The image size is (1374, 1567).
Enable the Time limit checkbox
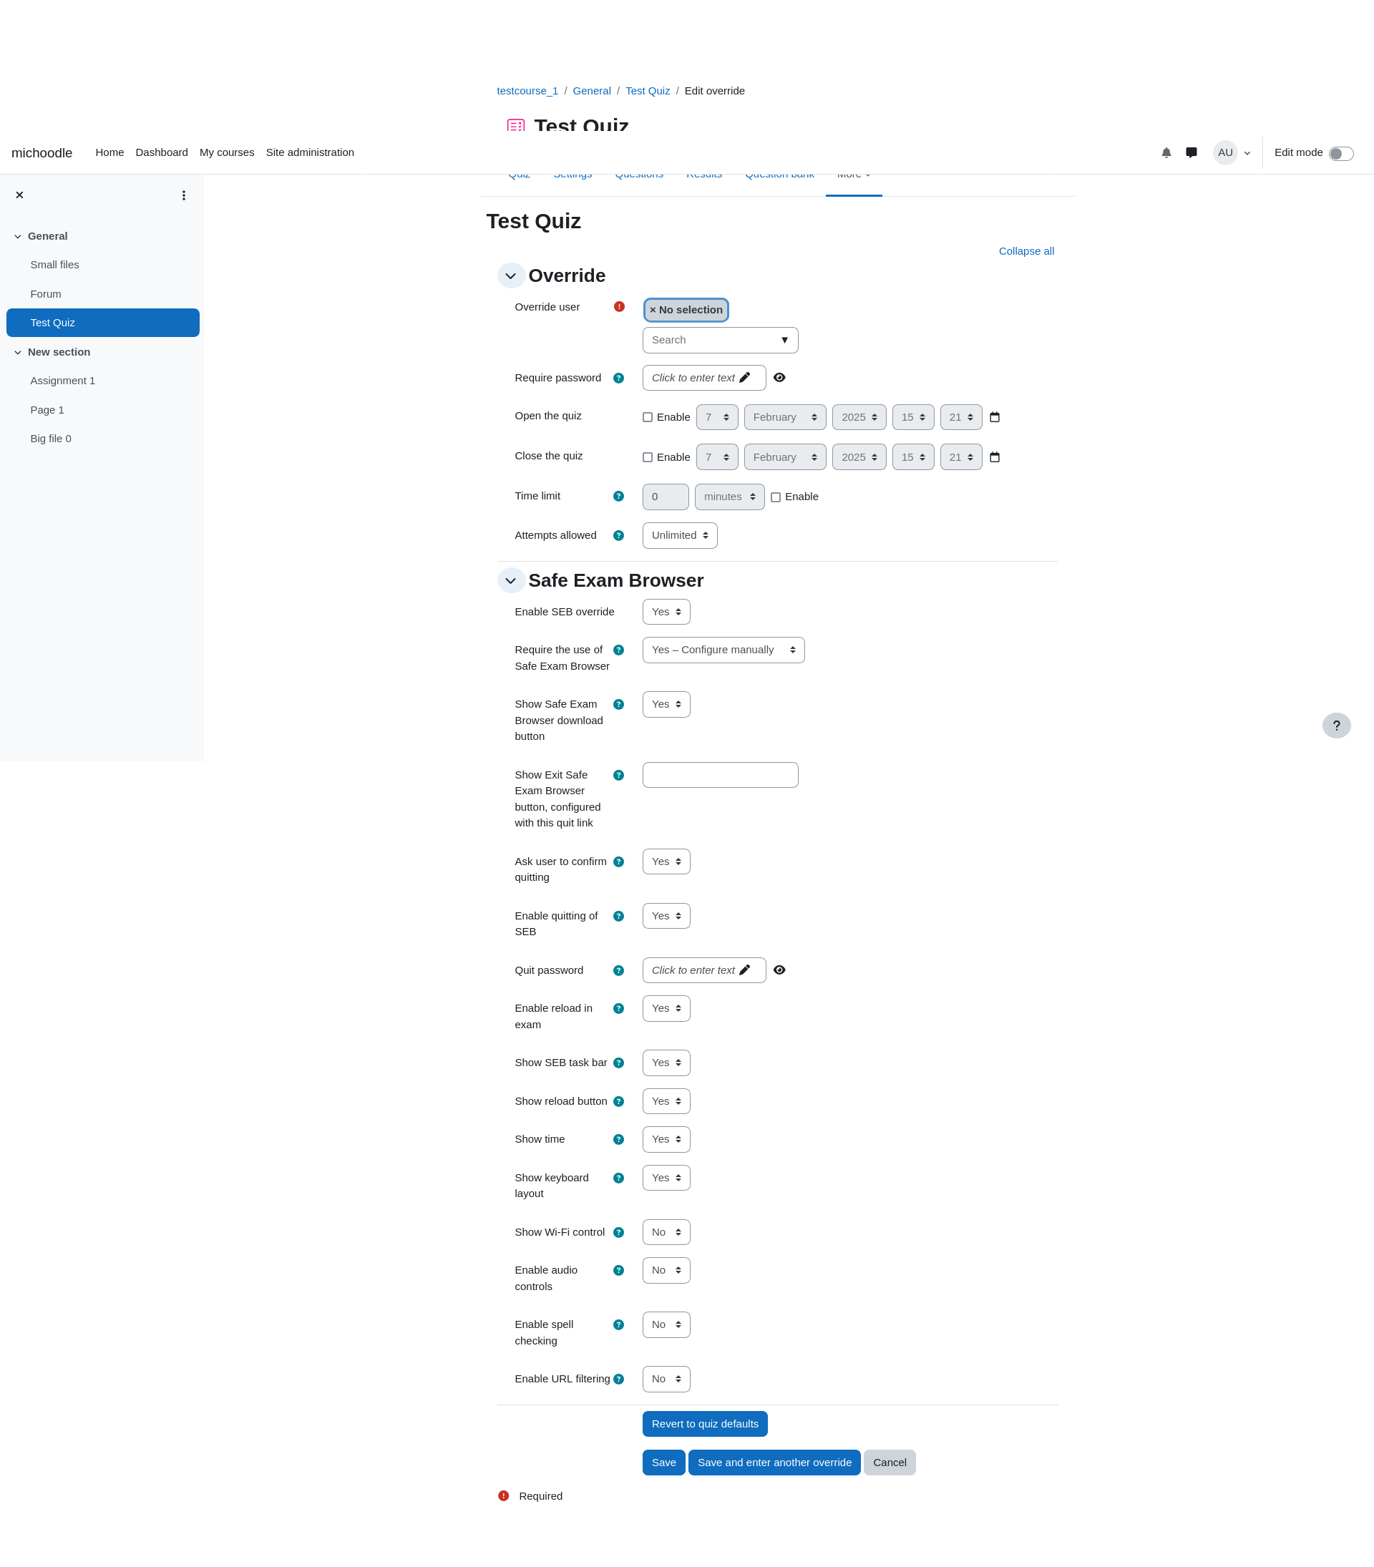coord(776,497)
